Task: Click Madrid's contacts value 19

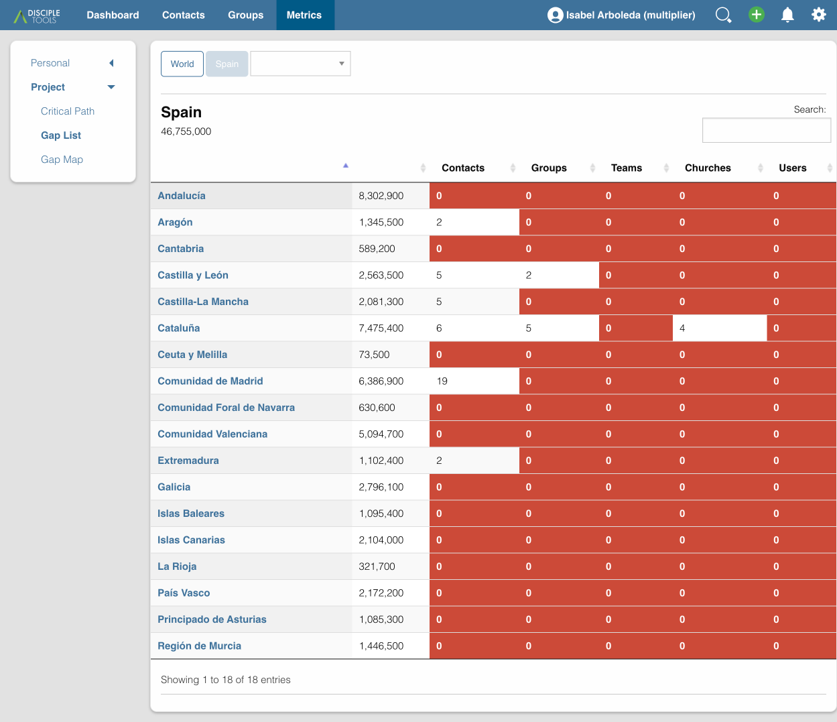Action: click(x=442, y=381)
